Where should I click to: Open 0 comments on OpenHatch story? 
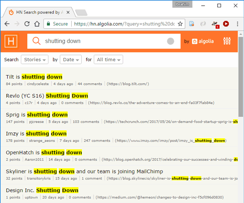coord(86,160)
